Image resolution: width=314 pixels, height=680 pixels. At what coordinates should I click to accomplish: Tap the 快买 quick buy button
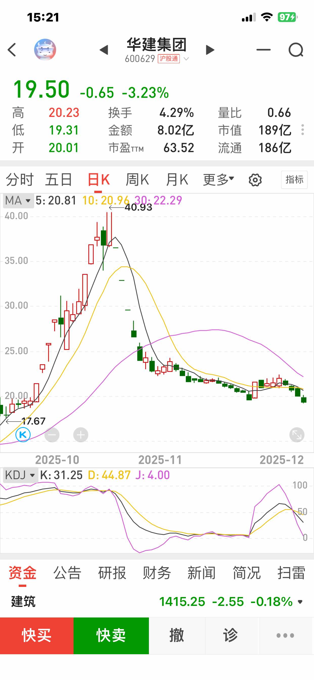point(37,635)
